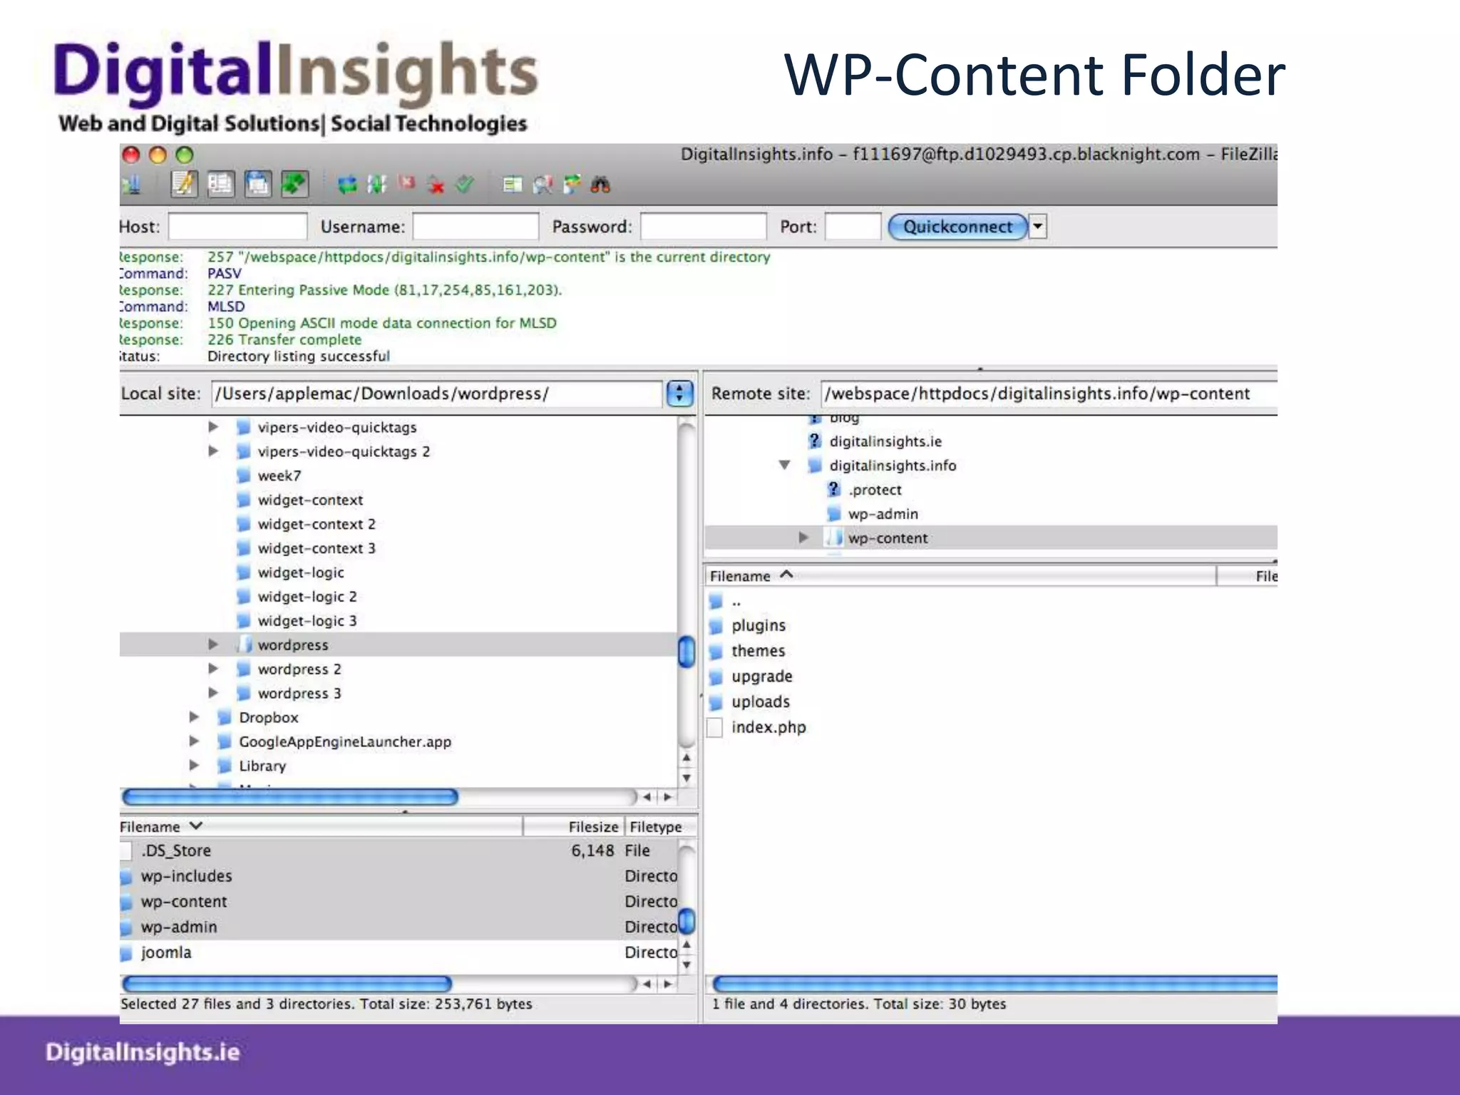Image resolution: width=1460 pixels, height=1095 pixels.
Task: Select the plugins remote folder
Action: (758, 625)
